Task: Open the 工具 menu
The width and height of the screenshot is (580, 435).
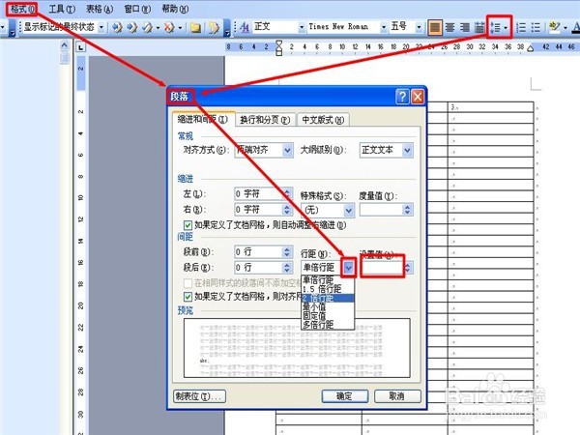Action: 62,9
